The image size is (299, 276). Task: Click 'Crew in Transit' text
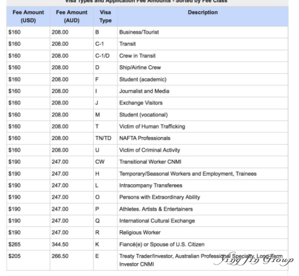137,56
